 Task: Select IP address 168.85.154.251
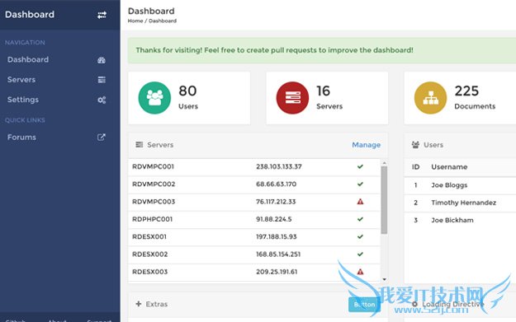pyautogui.click(x=278, y=254)
